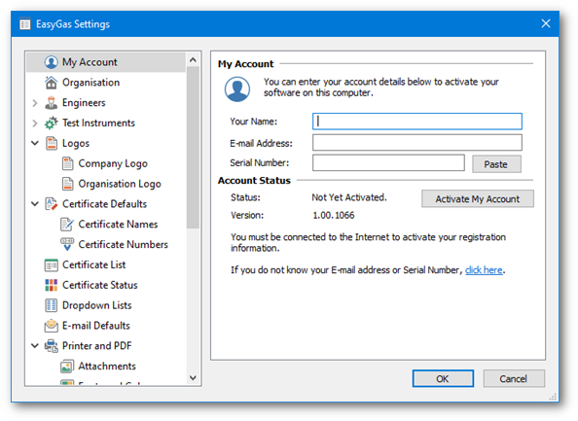This screenshot has height=421, width=578.
Task: Click the settings tree scrollbar thumb
Action: click(193, 148)
